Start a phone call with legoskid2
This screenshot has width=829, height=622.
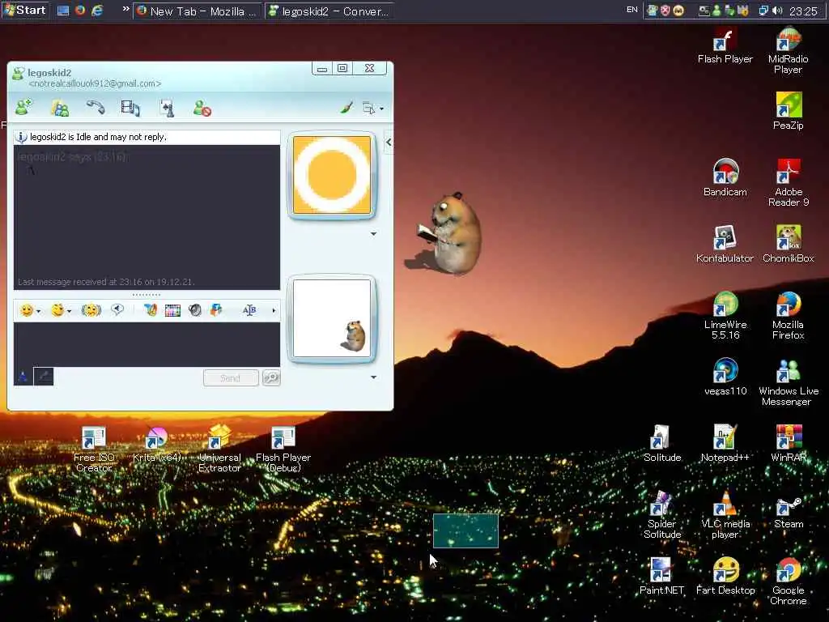[x=96, y=108]
